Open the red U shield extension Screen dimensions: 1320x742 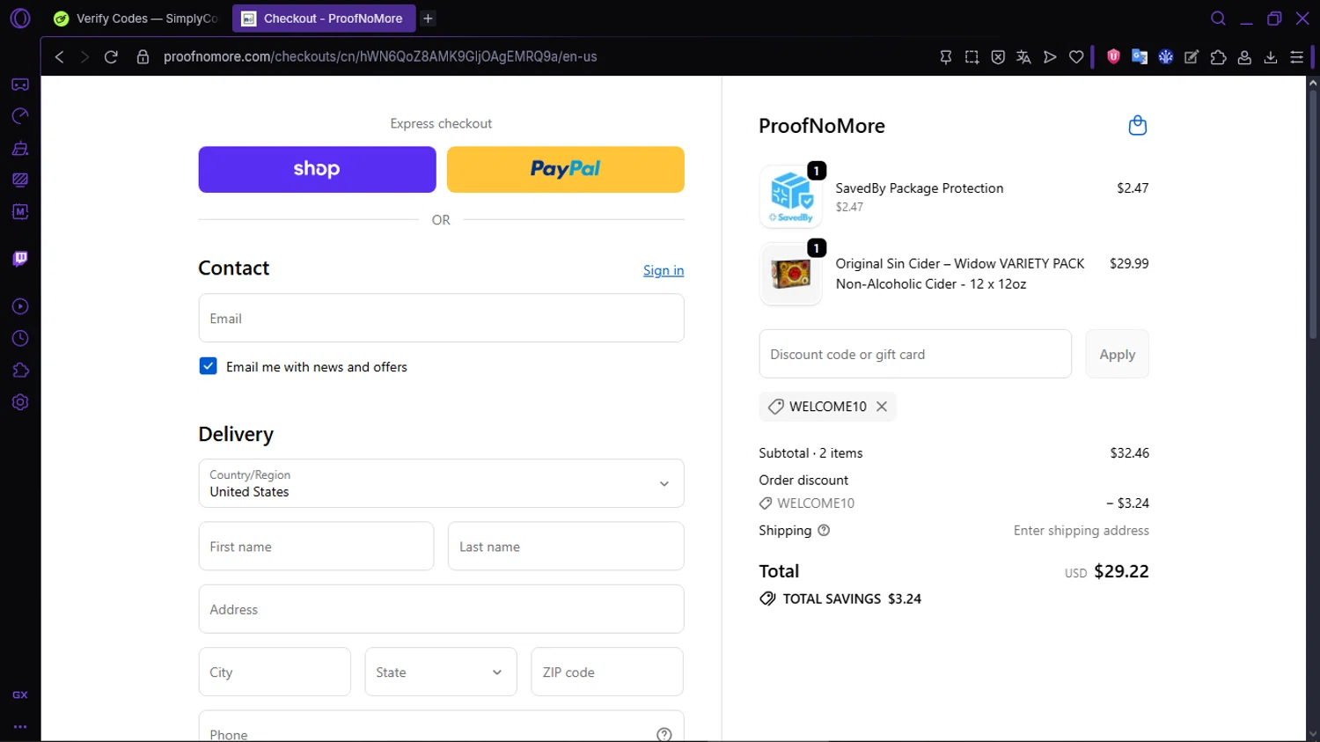tap(1113, 56)
